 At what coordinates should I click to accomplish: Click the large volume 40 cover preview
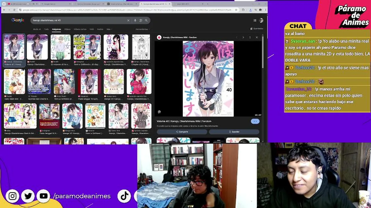[x=208, y=79]
